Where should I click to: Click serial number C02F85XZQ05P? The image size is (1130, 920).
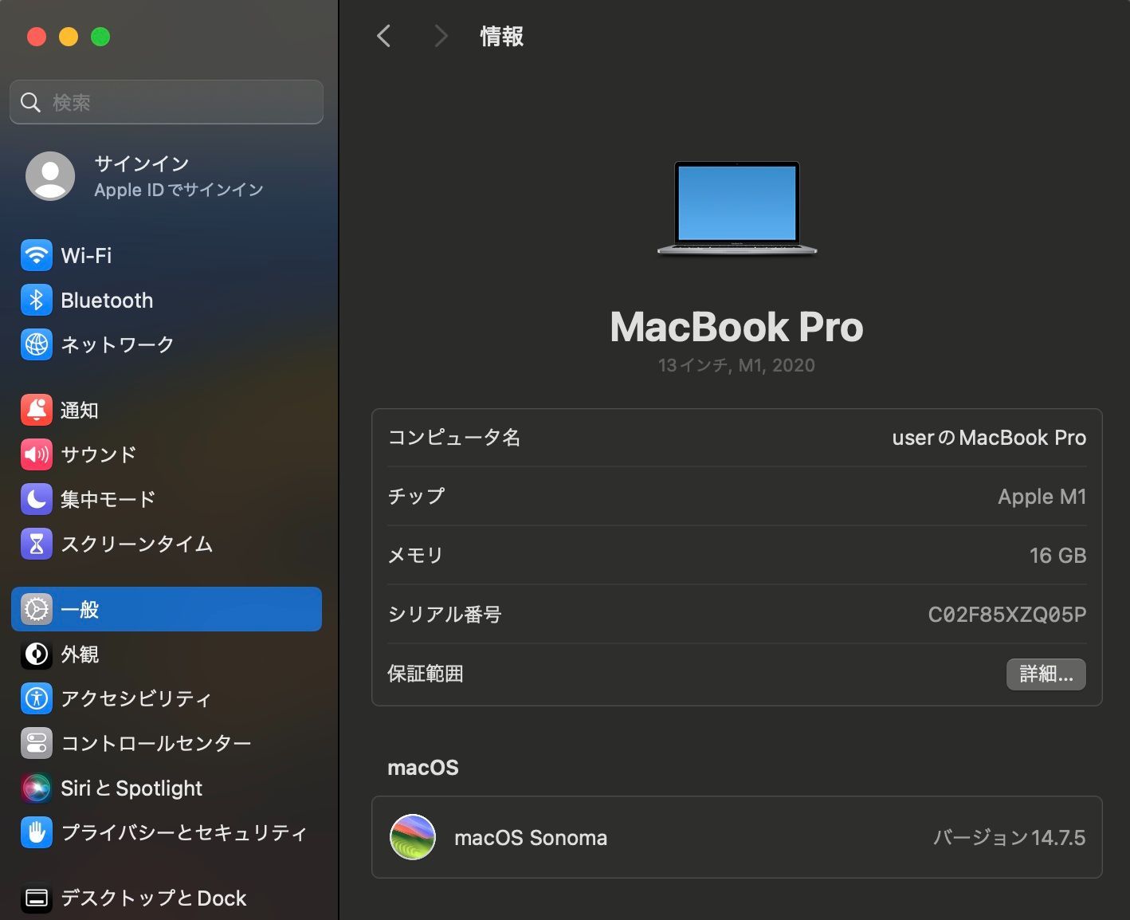click(1007, 615)
